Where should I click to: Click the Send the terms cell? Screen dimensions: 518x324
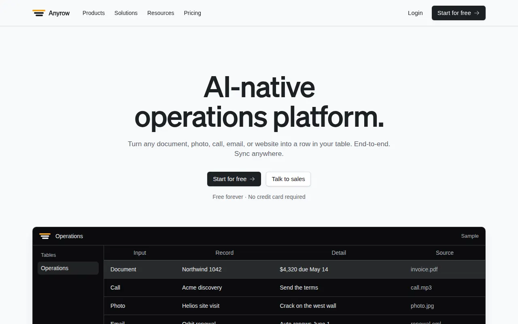click(x=339, y=288)
